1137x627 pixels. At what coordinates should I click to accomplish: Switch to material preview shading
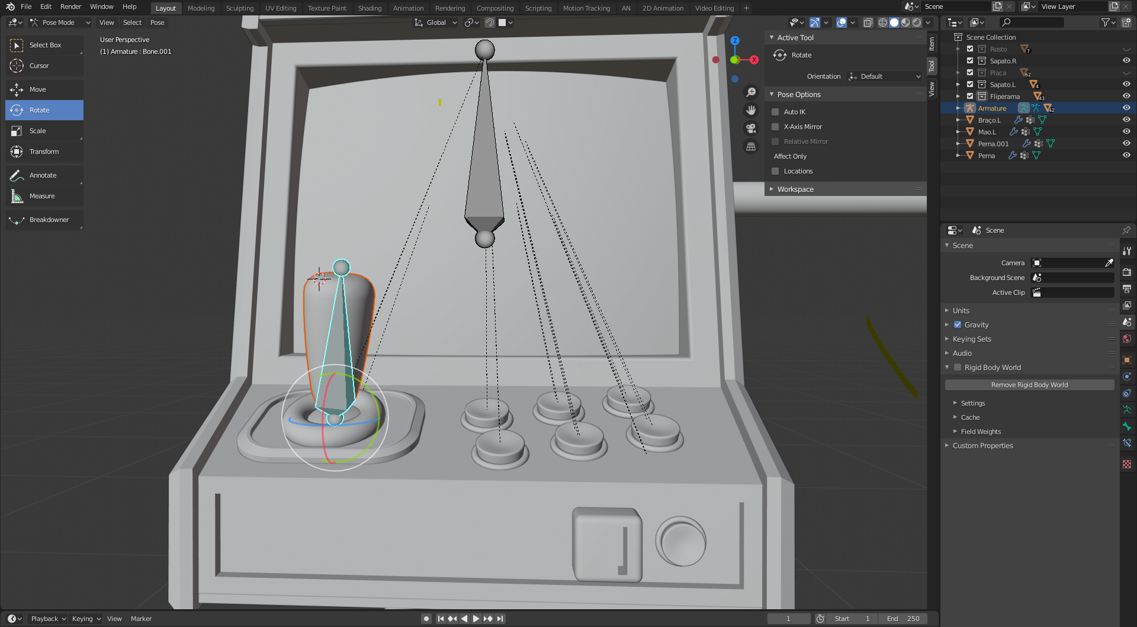[905, 22]
